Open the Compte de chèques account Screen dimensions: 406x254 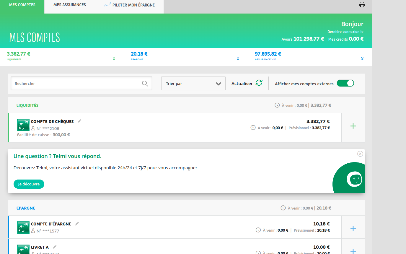(52, 121)
